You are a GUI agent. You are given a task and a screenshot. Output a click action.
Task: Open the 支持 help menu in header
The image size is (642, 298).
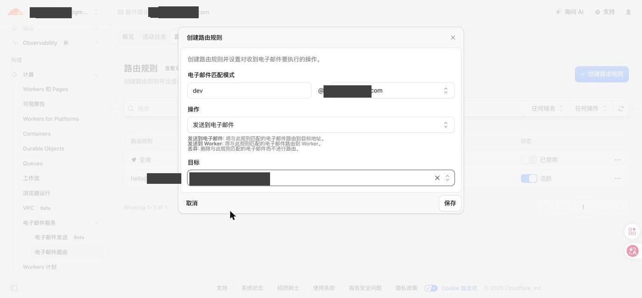click(604, 12)
